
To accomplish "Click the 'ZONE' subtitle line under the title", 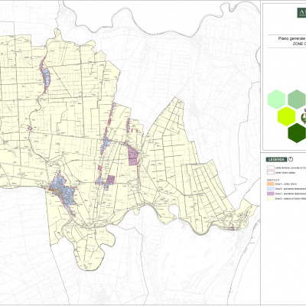I will 299,44.
